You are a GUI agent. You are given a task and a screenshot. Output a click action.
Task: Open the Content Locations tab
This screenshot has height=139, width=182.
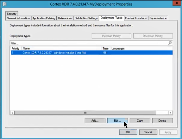click(x=136, y=18)
